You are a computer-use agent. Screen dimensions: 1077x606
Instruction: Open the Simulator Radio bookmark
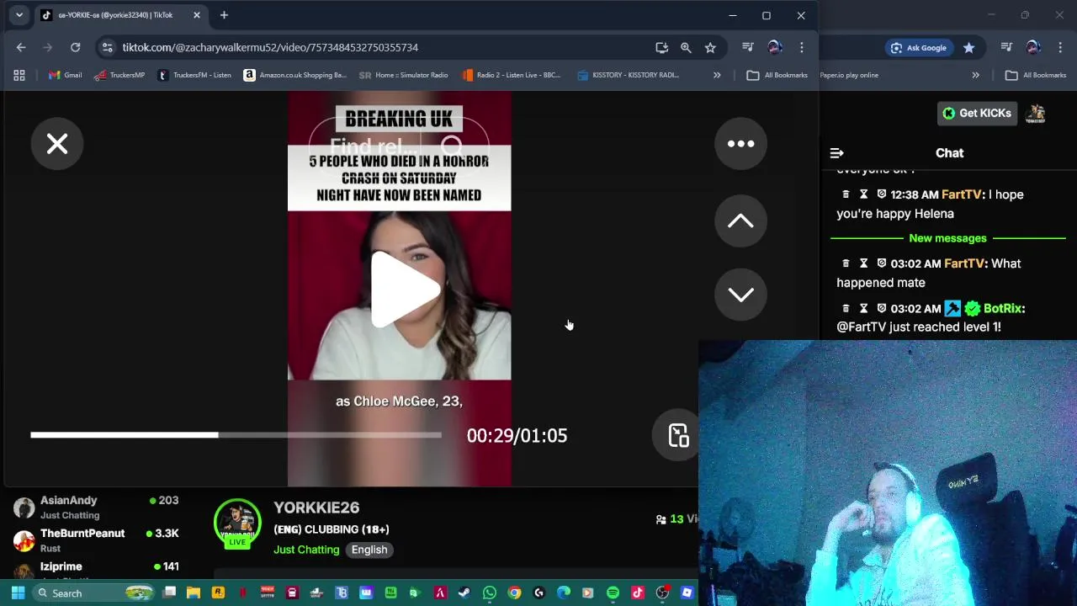click(x=403, y=75)
